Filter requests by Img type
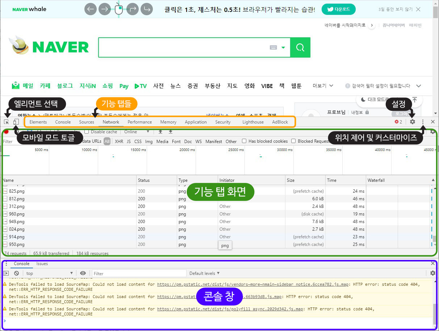 tap(149, 142)
